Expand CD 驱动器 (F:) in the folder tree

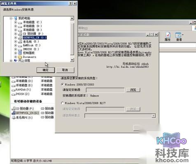pyautogui.click(x=16, y=34)
